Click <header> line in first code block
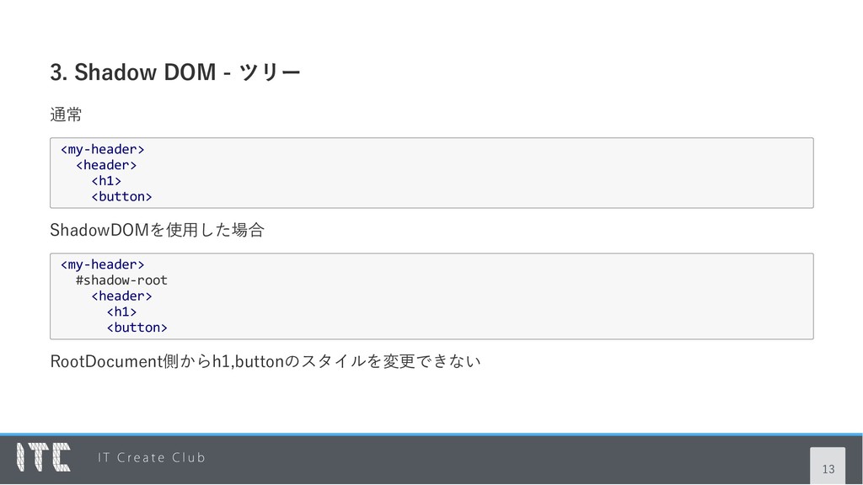This screenshot has height=485, width=863. pos(106,165)
